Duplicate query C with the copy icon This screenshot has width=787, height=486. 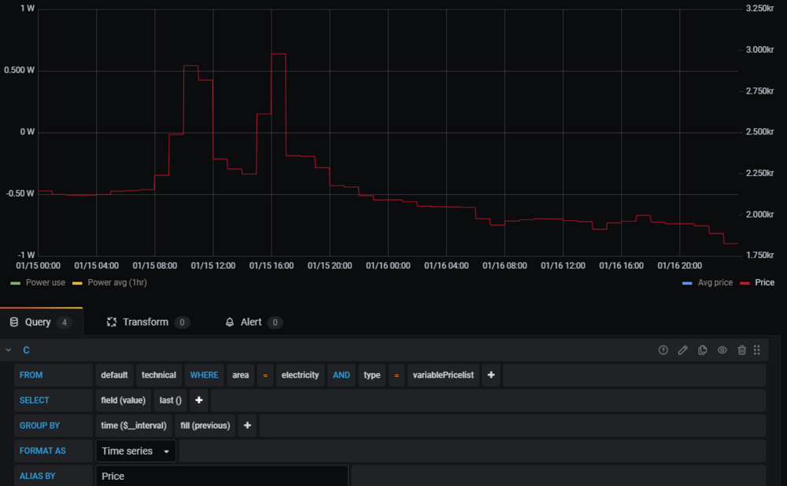point(703,350)
